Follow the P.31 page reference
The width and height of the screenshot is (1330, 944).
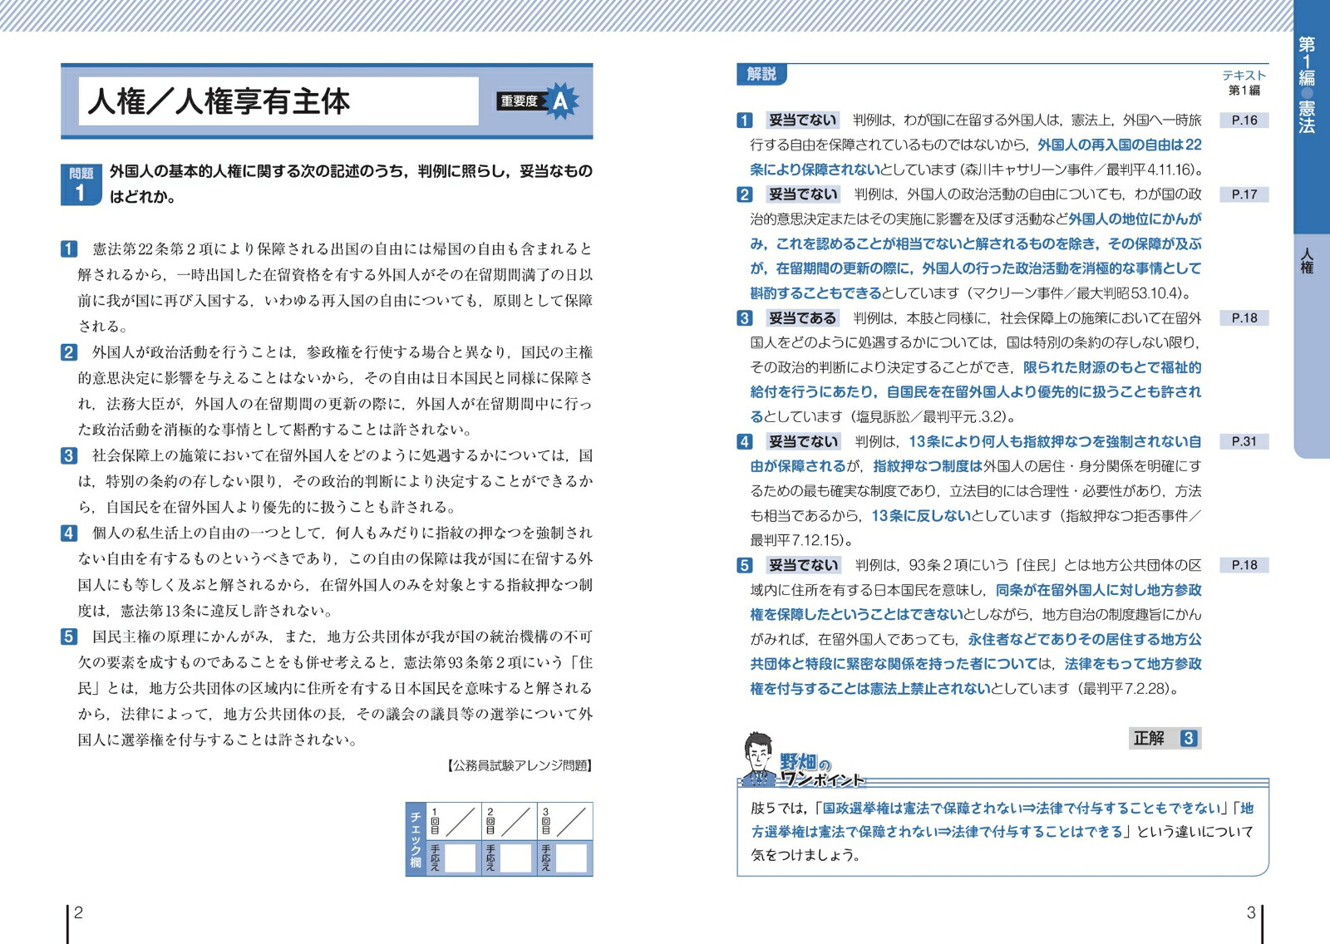(1244, 441)
